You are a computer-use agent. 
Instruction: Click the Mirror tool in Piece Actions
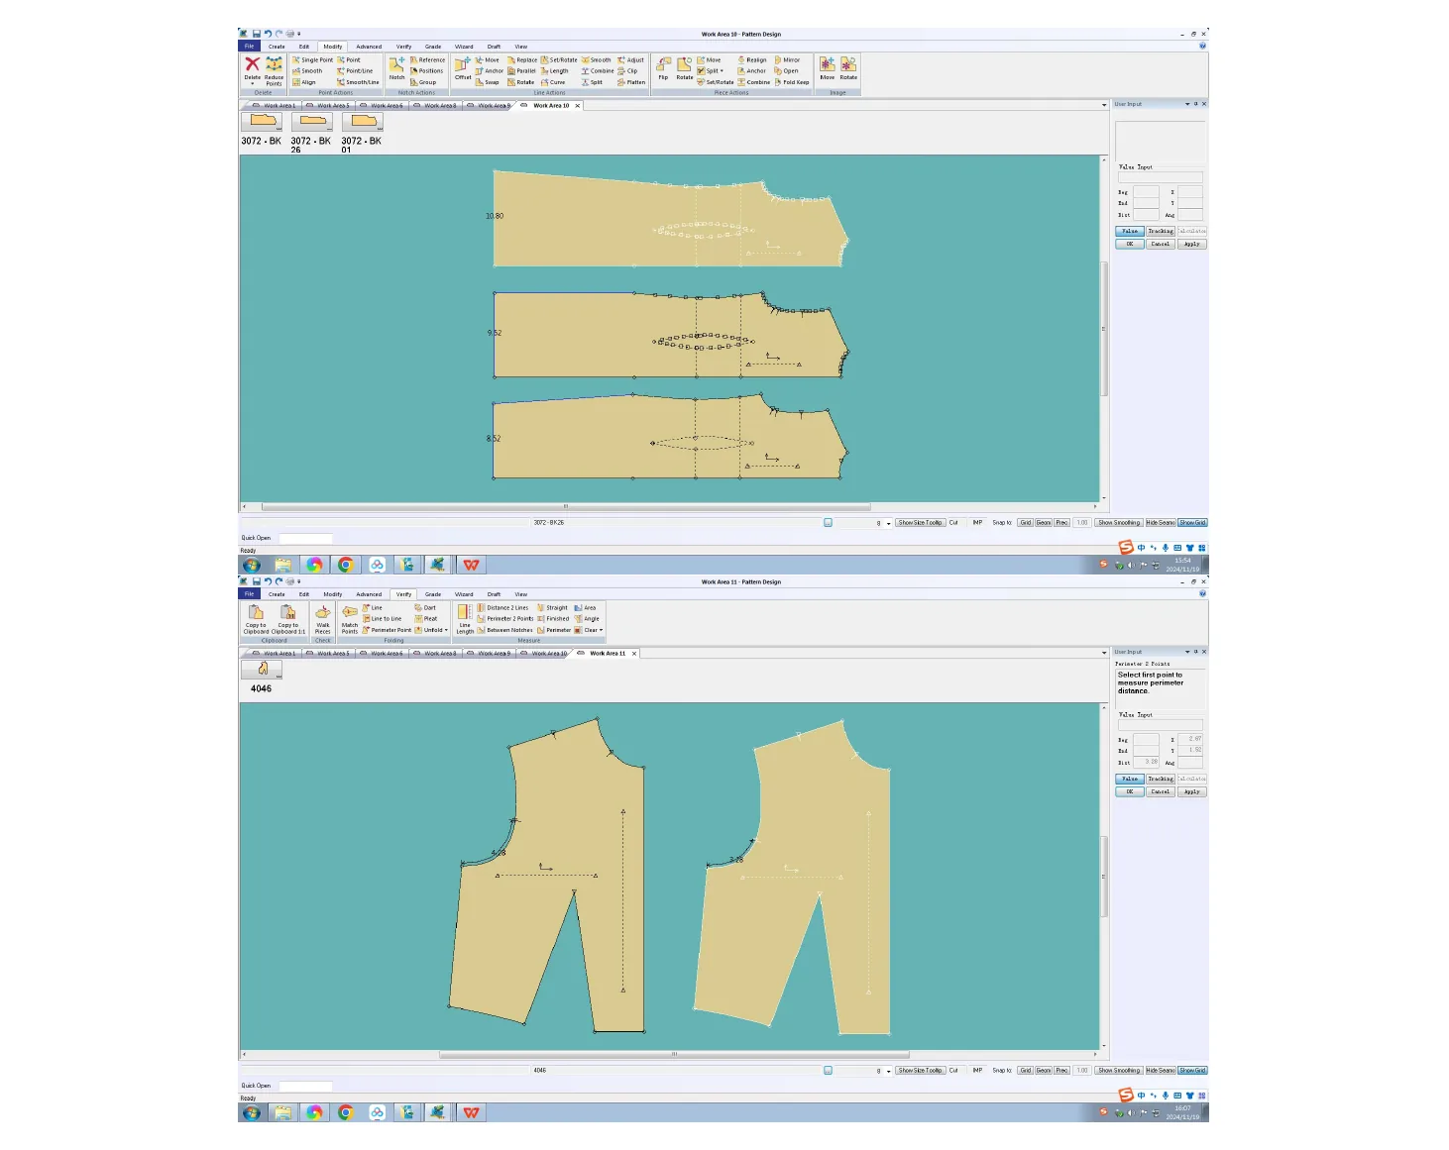point(787,59)
